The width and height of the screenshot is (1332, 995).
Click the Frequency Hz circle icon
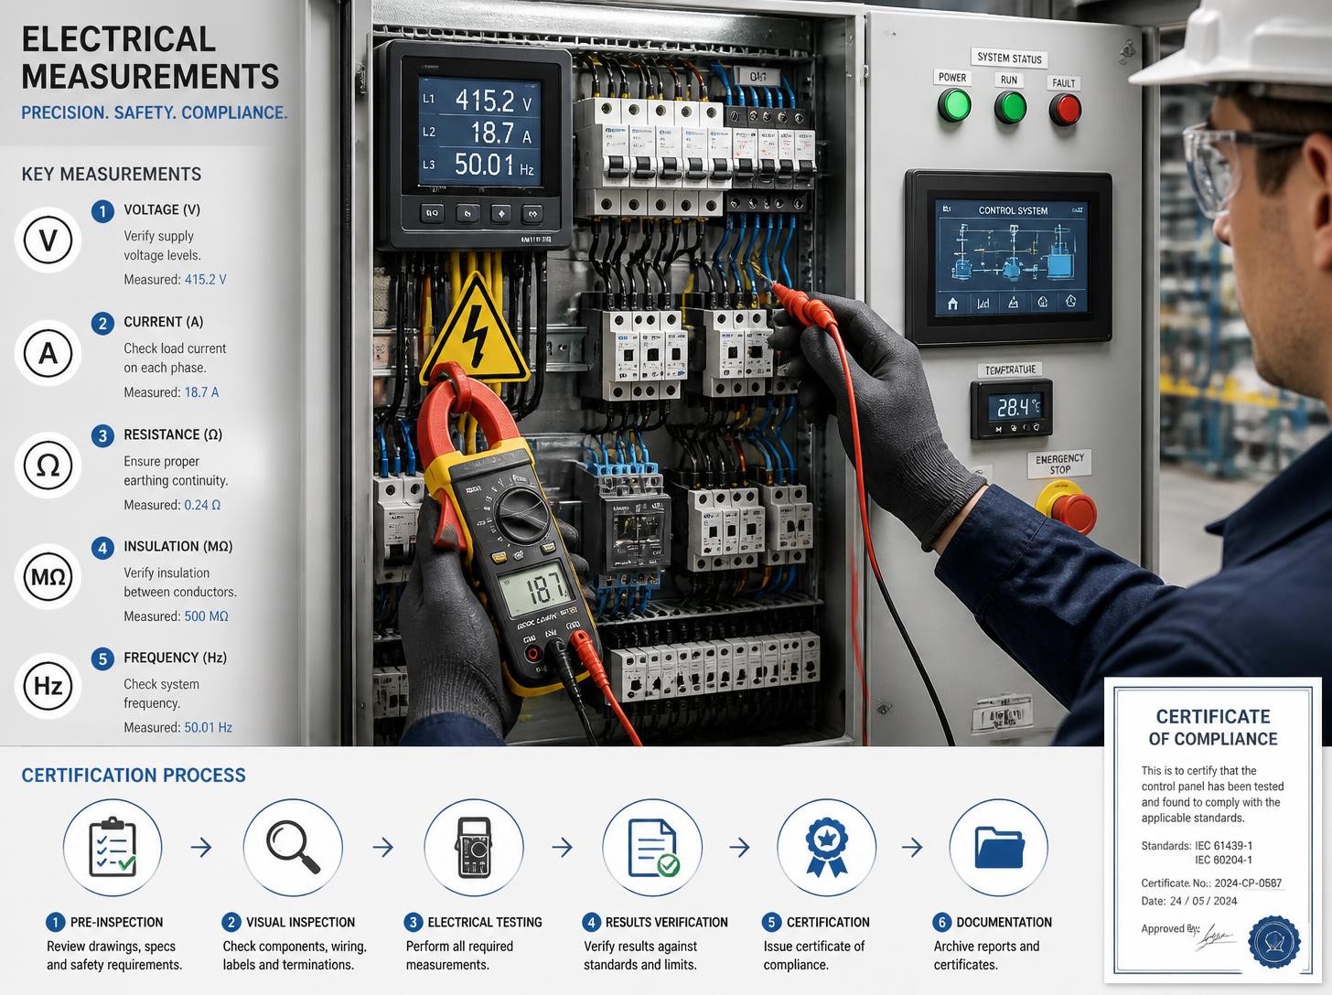click(x=48, y=686)
